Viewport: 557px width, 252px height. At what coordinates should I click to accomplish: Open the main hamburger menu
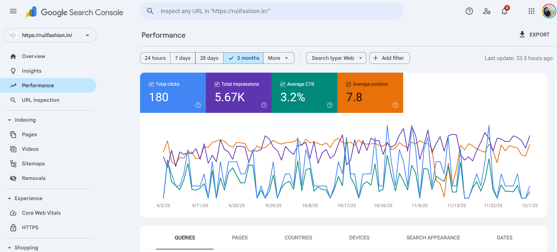tap(13, 11)
